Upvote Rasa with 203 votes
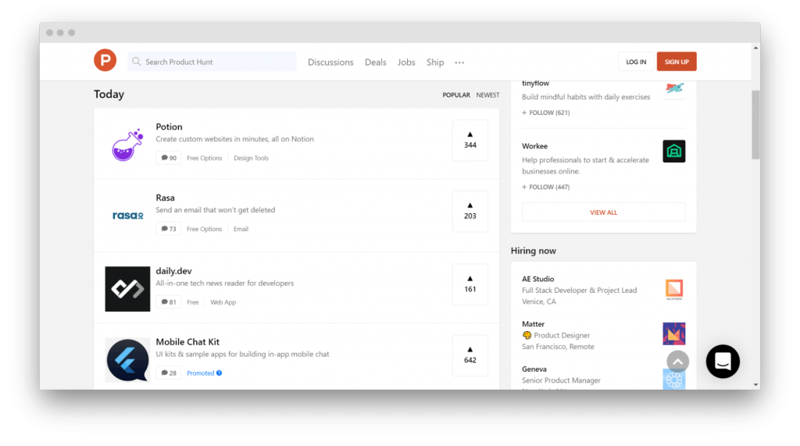 [470, 211]
